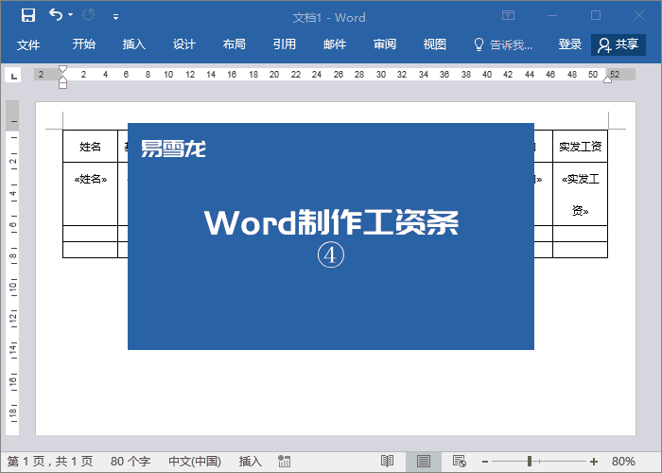Image resolution: width=662 pixels, height=473 pixels.
Task: Click the zoom out minus button
Action: click(485, 462)
